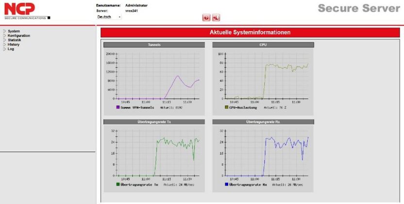The width and height of the screenshot is (404, 204).
Task: Click the purple Summe VPN-Tunnels legend swatch
Action: click(118, 108)
